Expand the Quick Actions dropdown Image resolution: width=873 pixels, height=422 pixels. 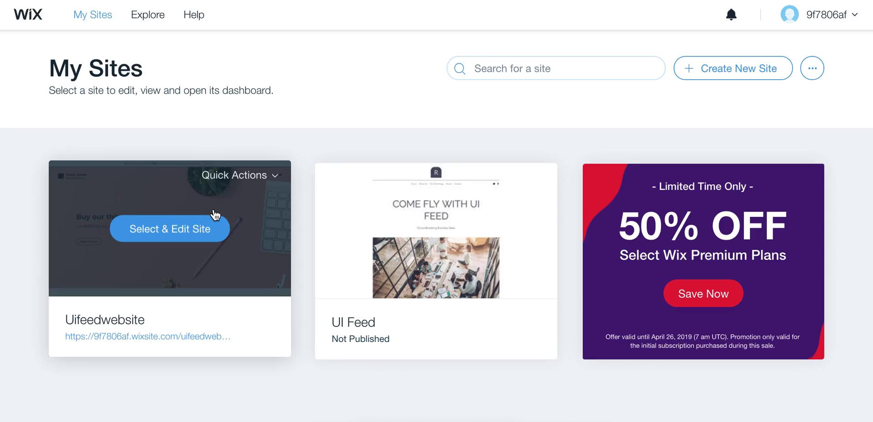[240, 175]
